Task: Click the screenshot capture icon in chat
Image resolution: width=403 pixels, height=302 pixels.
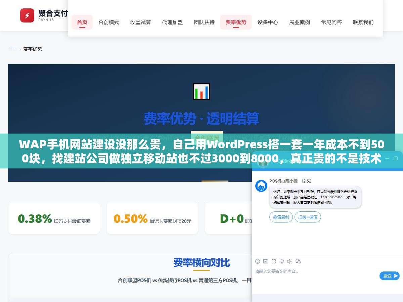Action: [x=274, y=261]
